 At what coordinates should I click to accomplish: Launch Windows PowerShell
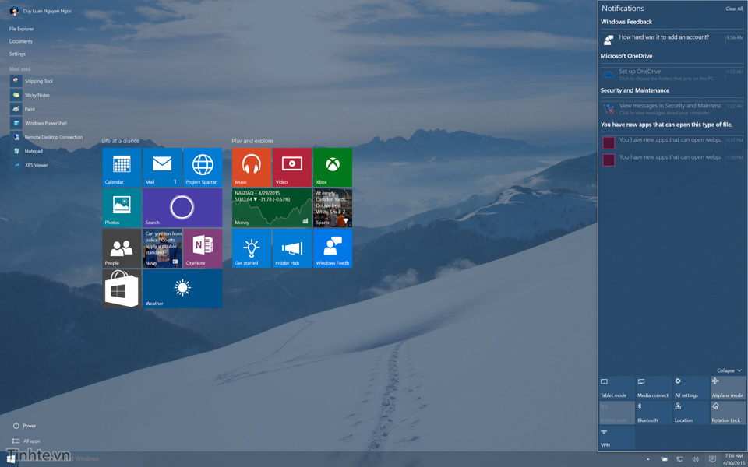click(39, 123)
